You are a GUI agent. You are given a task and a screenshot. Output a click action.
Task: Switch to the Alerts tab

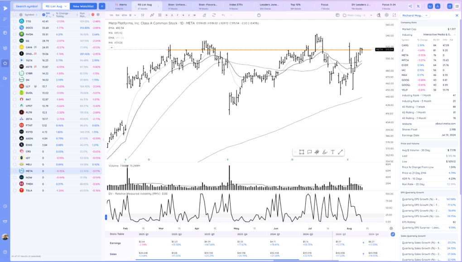tap(121, 6)
